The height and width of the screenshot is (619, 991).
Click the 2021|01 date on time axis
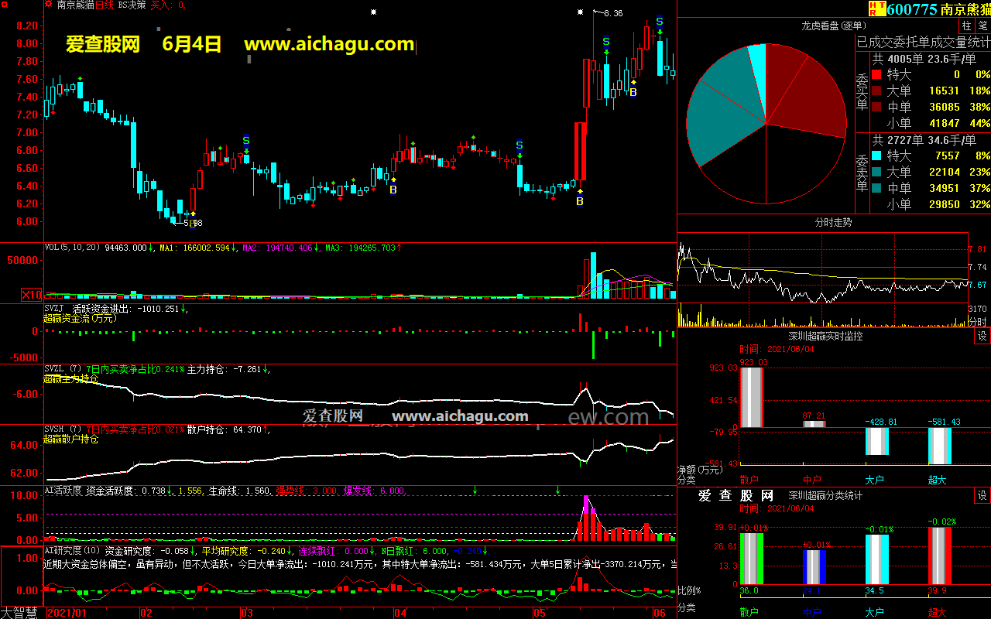click(67, 613)
